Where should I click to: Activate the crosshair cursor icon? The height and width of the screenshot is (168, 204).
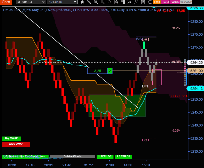[109, 2]
